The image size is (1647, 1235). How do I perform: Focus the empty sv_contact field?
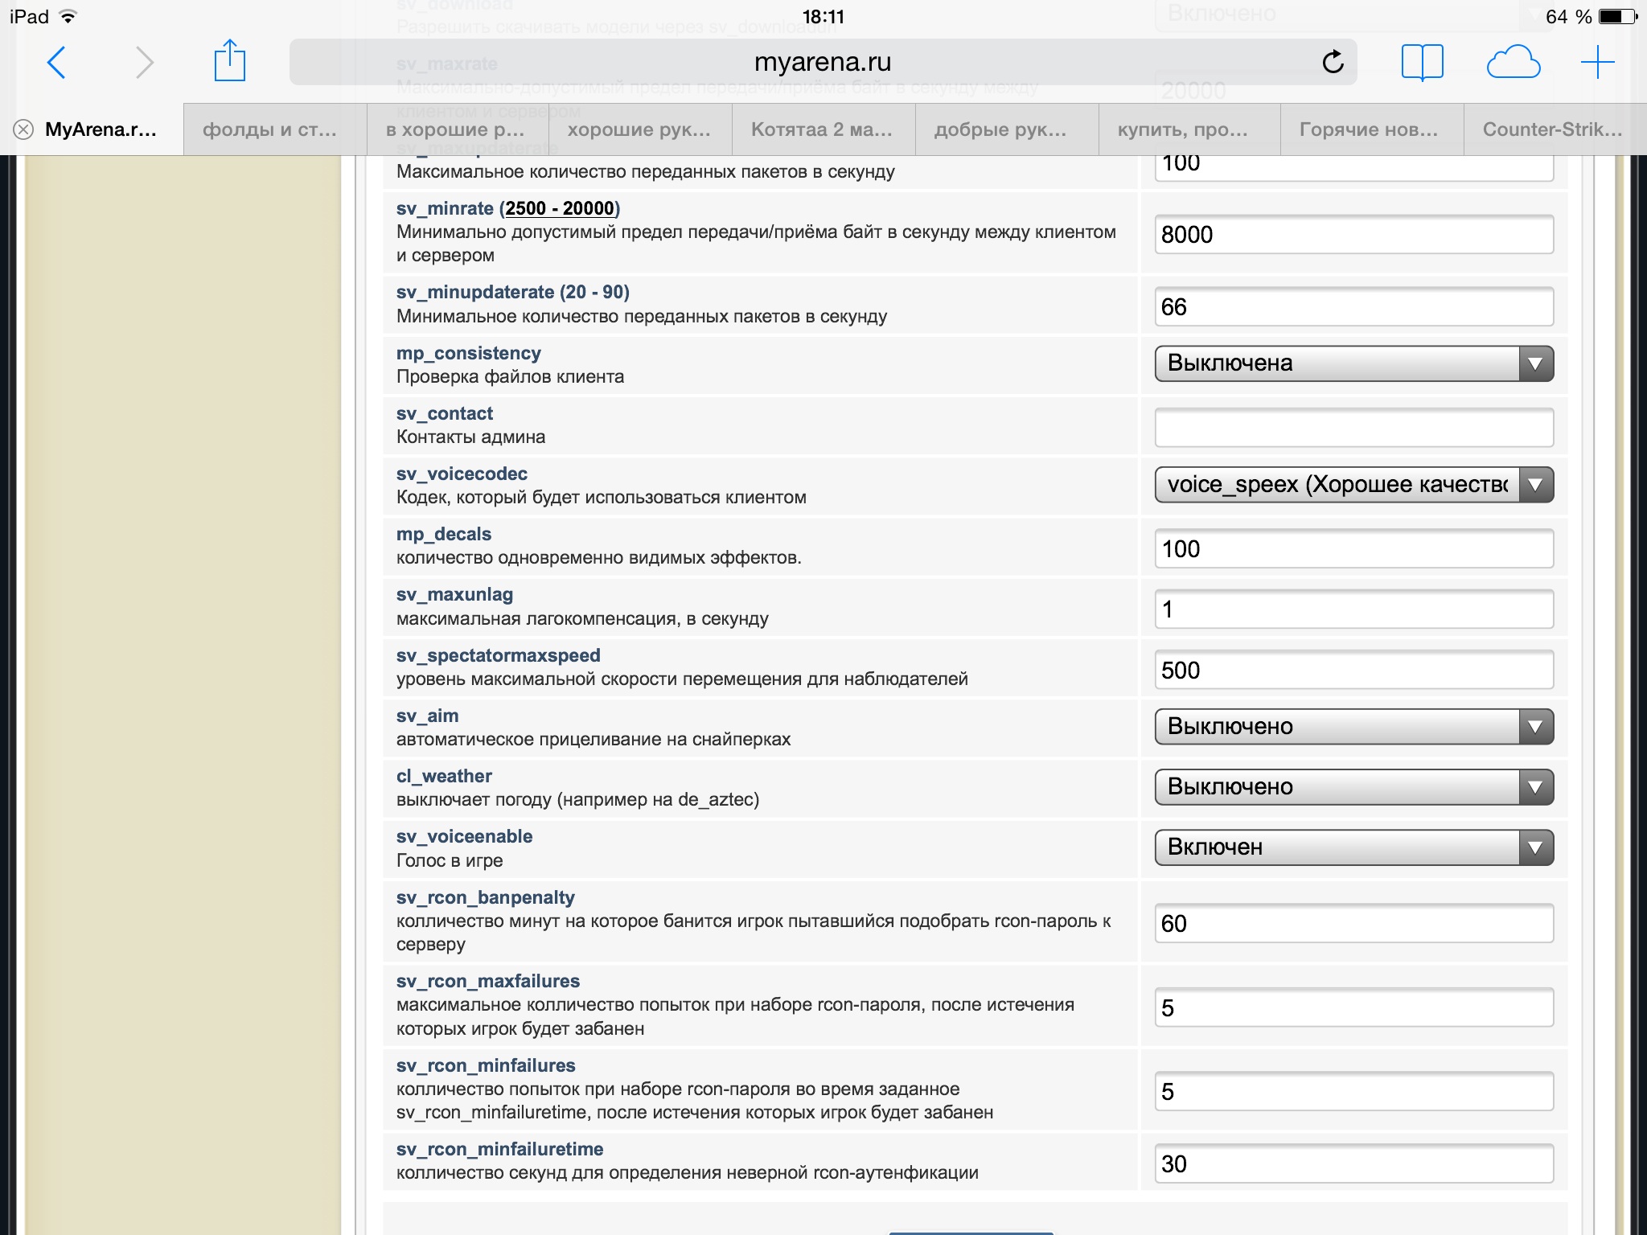pos(1354,428)
